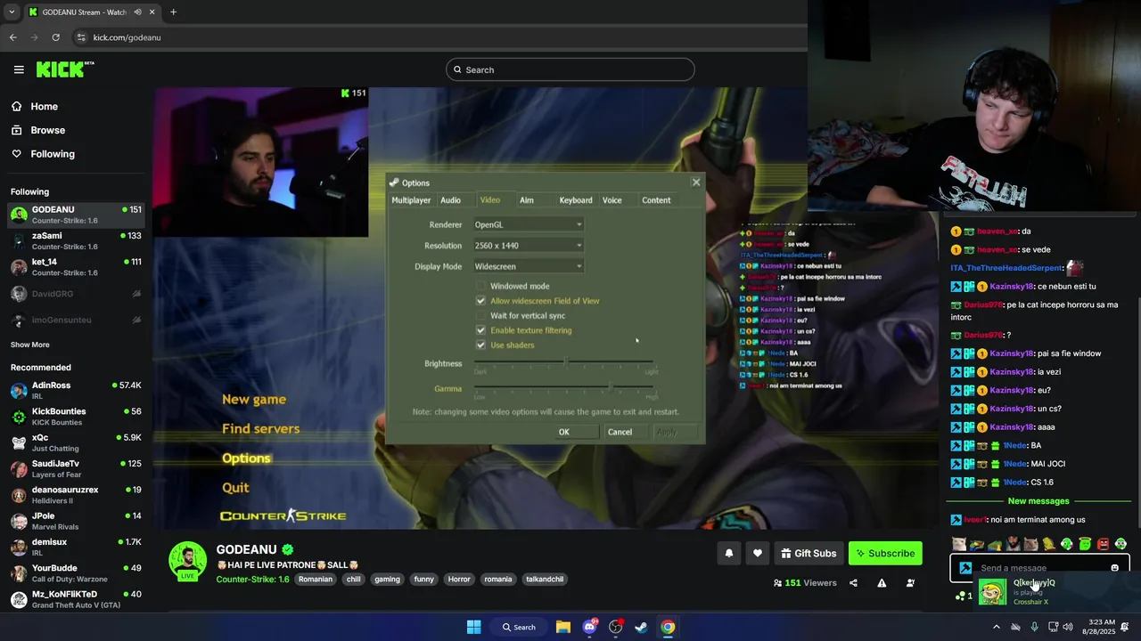
Task: Open zaSami channel in Following list
Action: (76, 240)
